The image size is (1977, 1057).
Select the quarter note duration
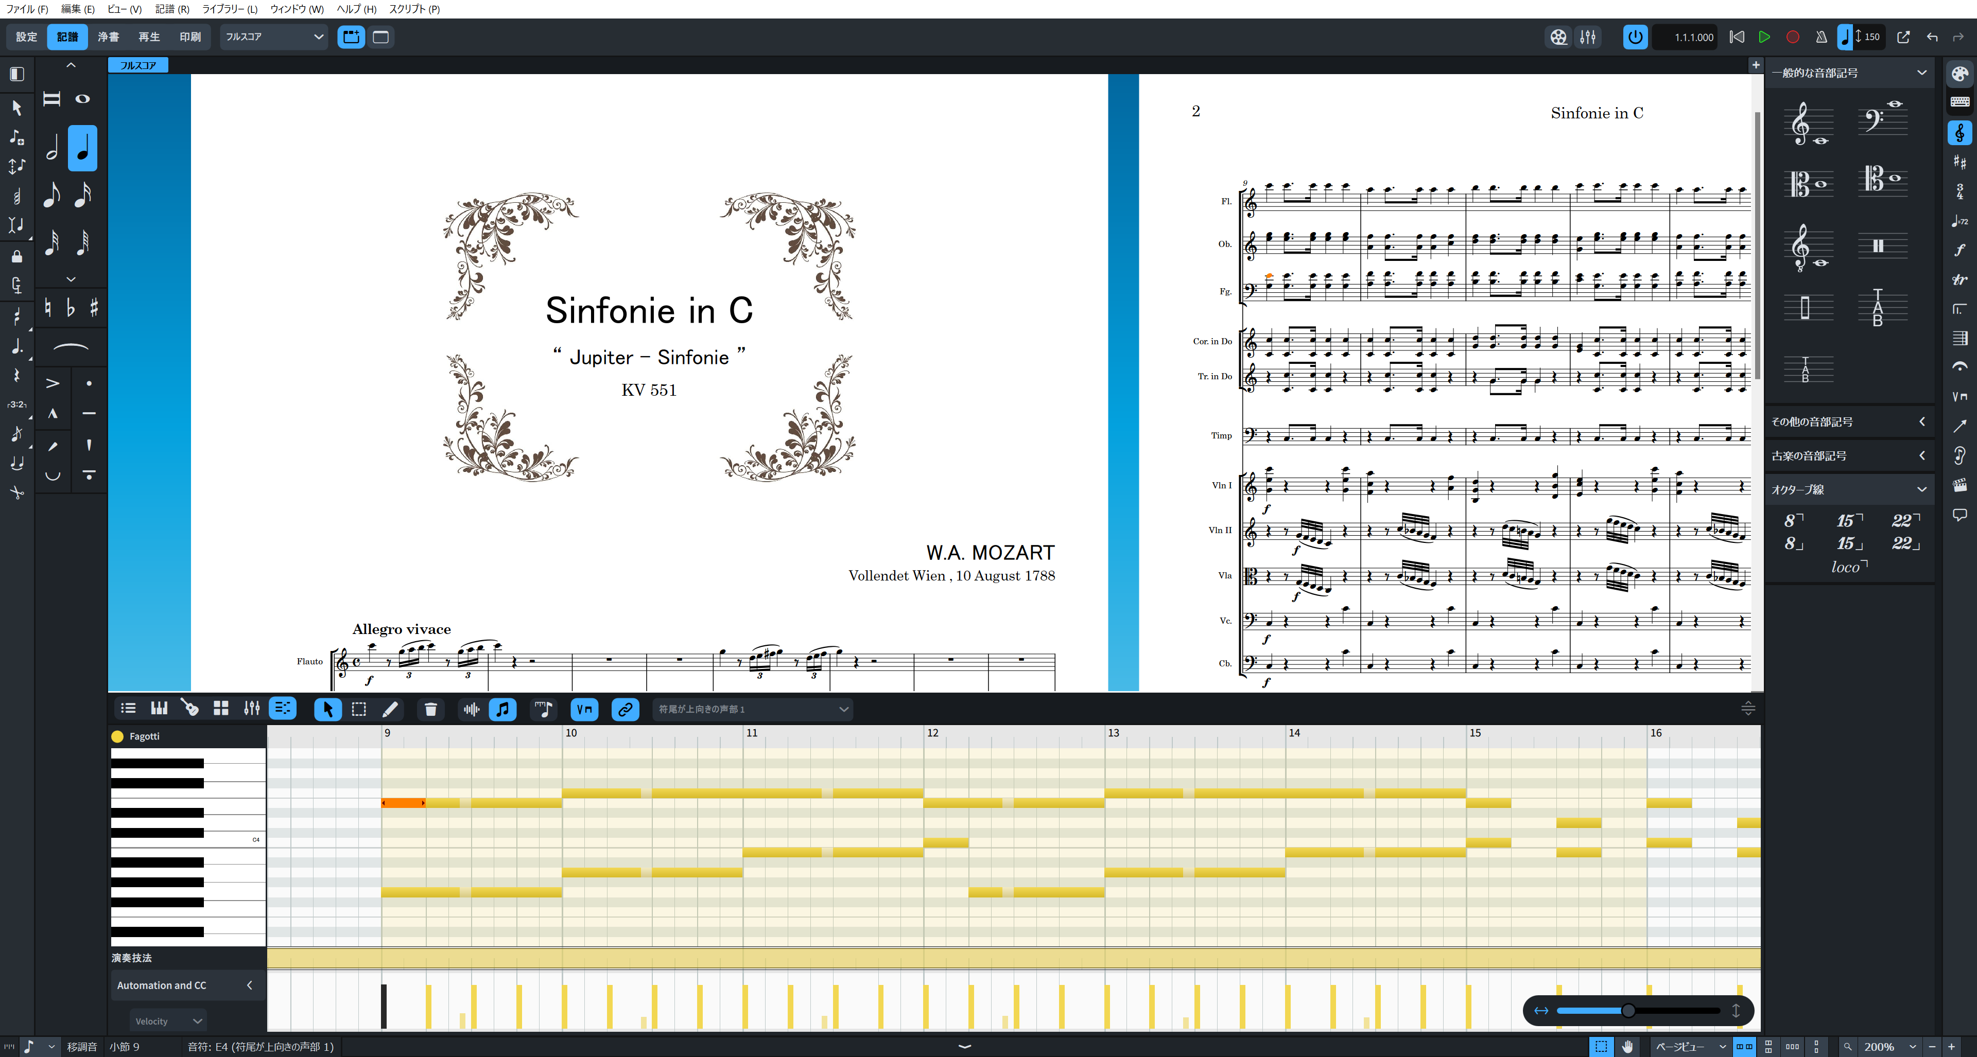tap(83, 147)
